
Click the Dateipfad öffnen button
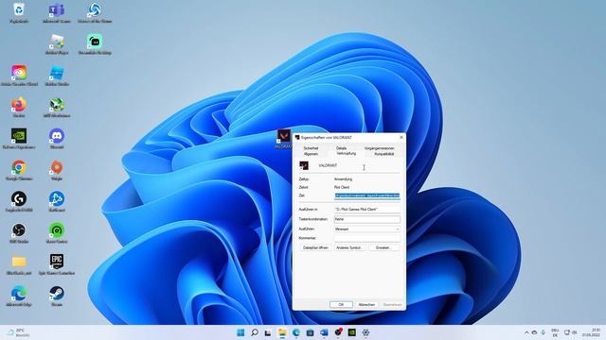coord(315,247)
